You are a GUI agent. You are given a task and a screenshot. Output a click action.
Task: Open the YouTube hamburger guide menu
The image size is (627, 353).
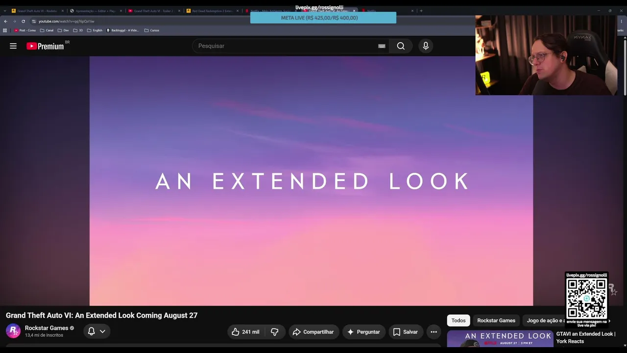[13, 46]
